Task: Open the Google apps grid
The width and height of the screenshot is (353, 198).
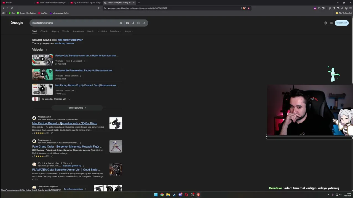Action: (331, 23)
